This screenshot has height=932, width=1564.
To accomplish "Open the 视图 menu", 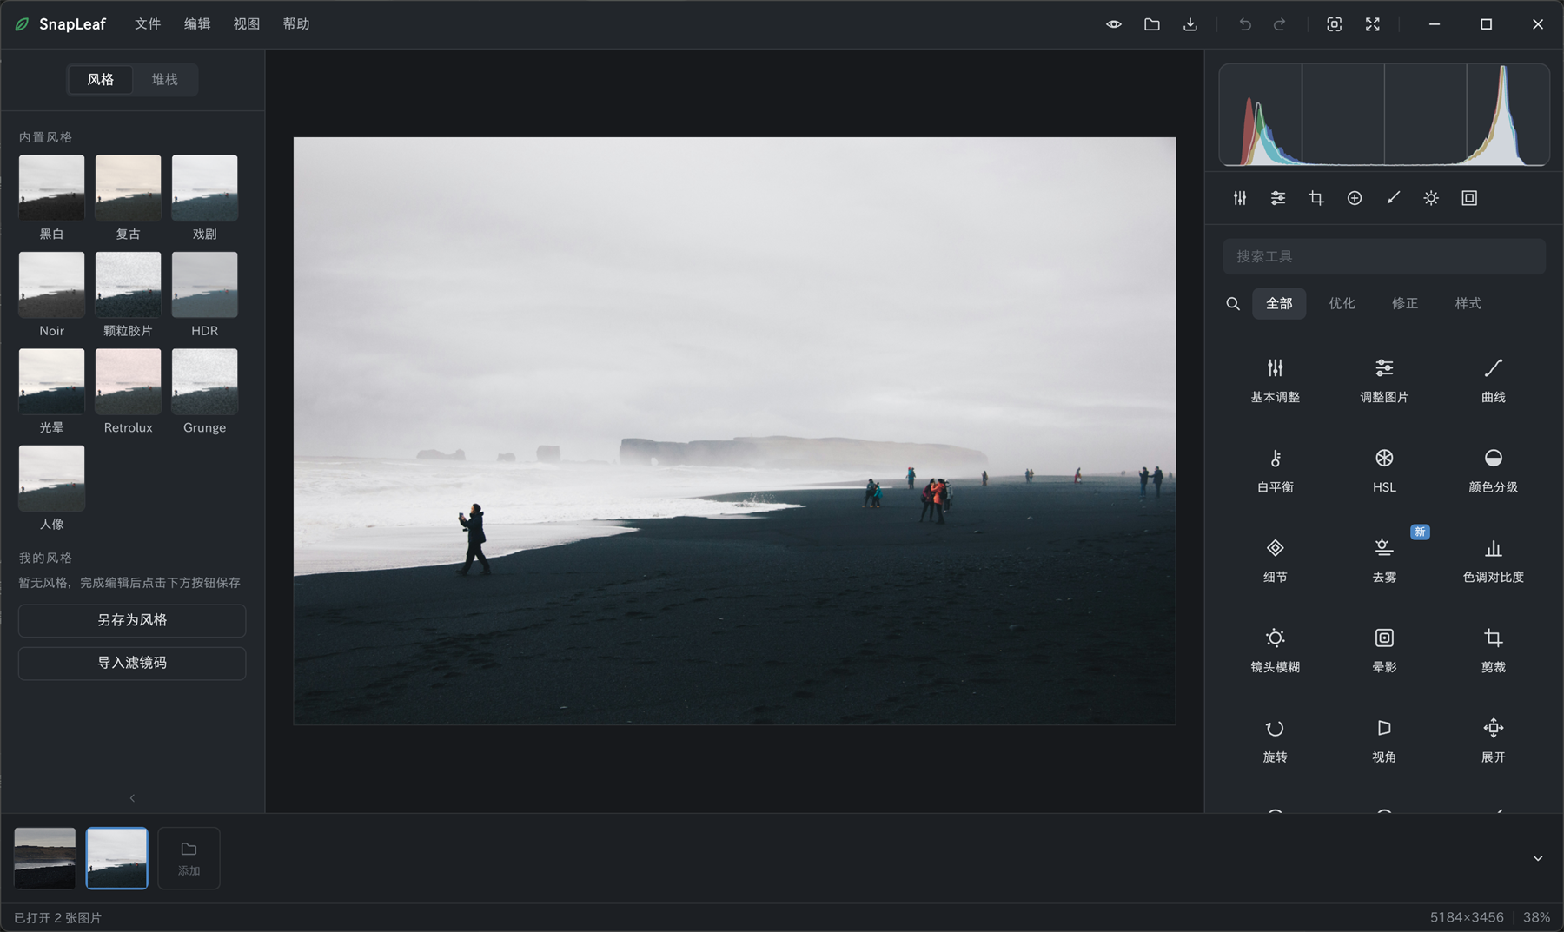I will 247,24.
